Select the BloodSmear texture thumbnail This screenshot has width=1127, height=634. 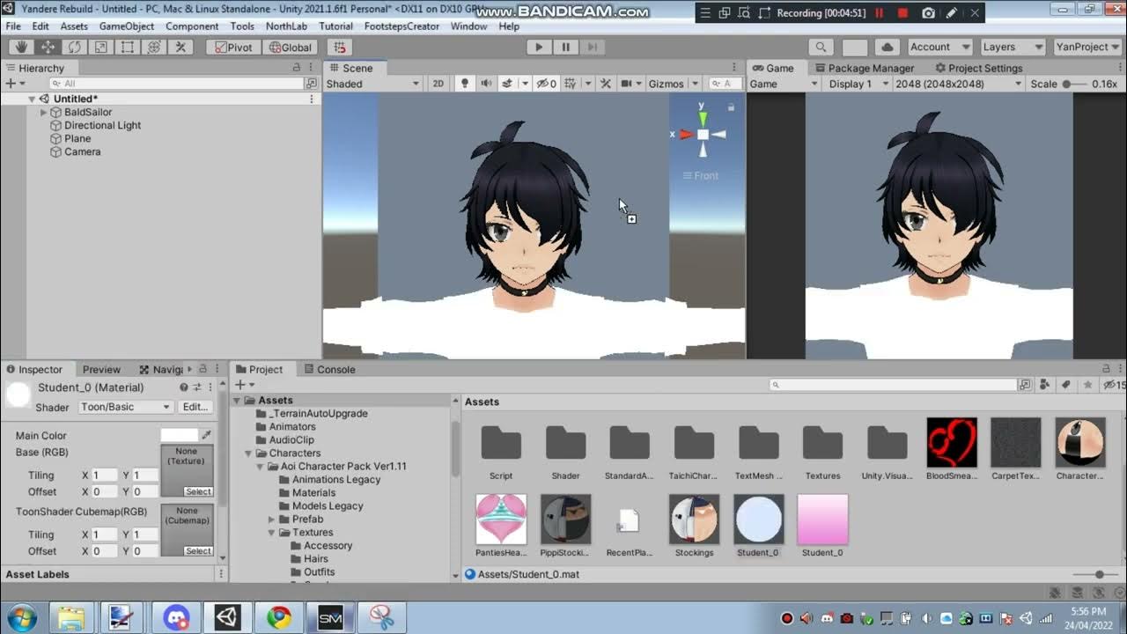[952, 442]
